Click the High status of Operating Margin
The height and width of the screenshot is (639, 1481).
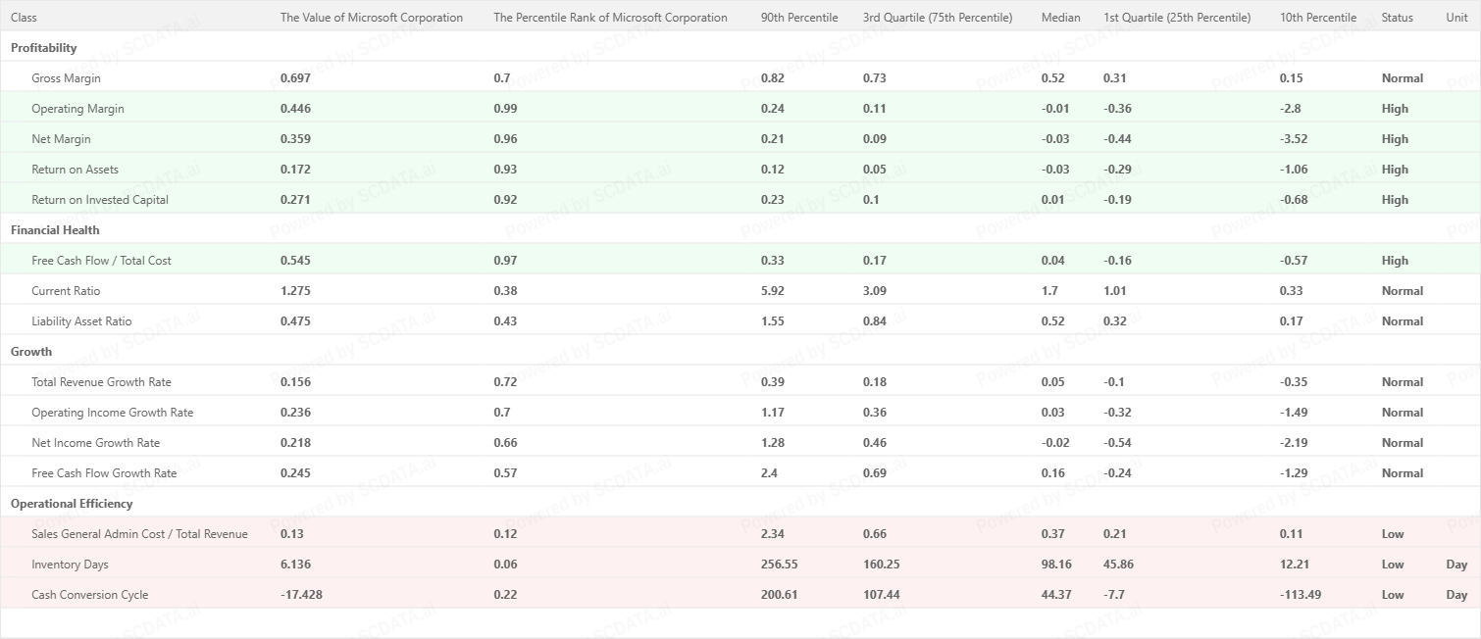[x=1395, y=109]
